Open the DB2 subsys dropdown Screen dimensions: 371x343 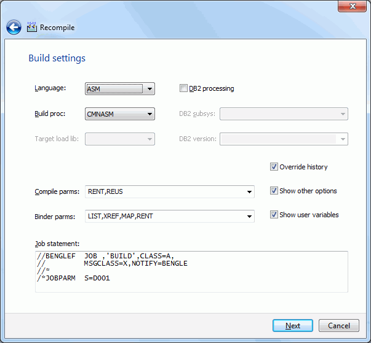(284, 114)
